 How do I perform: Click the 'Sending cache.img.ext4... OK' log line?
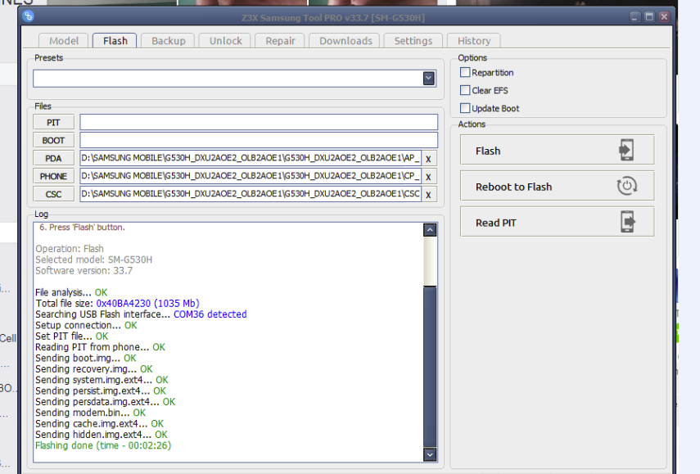[100, 423]
